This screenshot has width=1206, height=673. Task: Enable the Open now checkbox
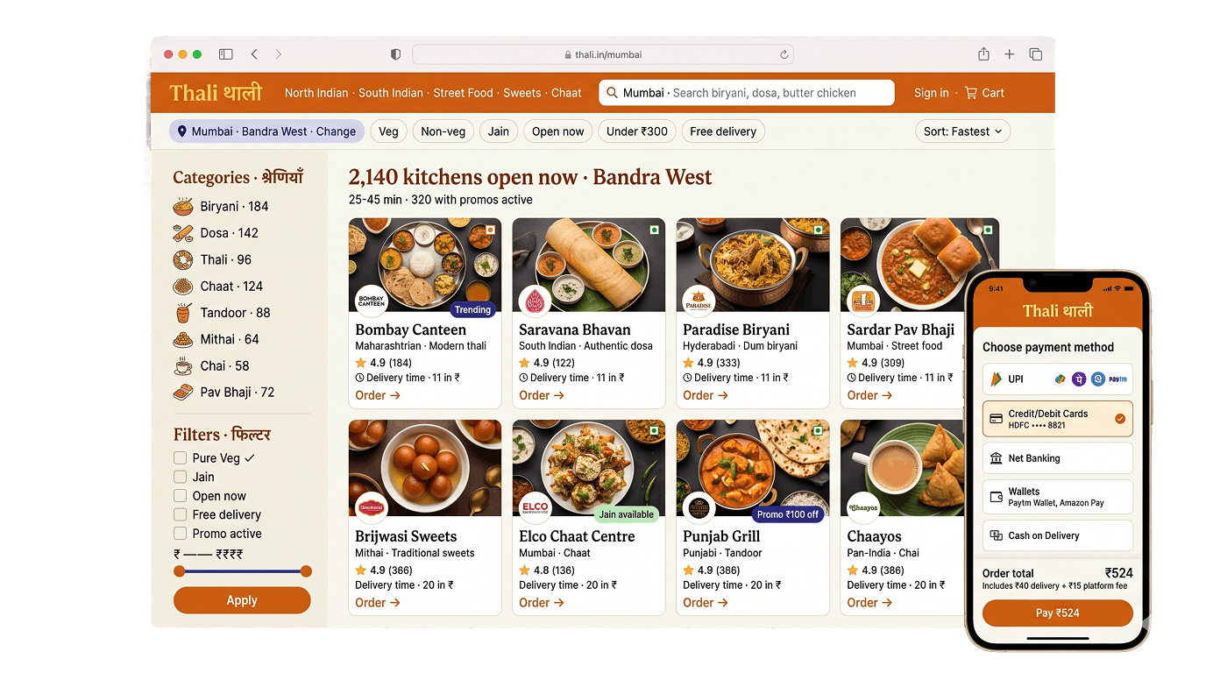pos(180,496)
